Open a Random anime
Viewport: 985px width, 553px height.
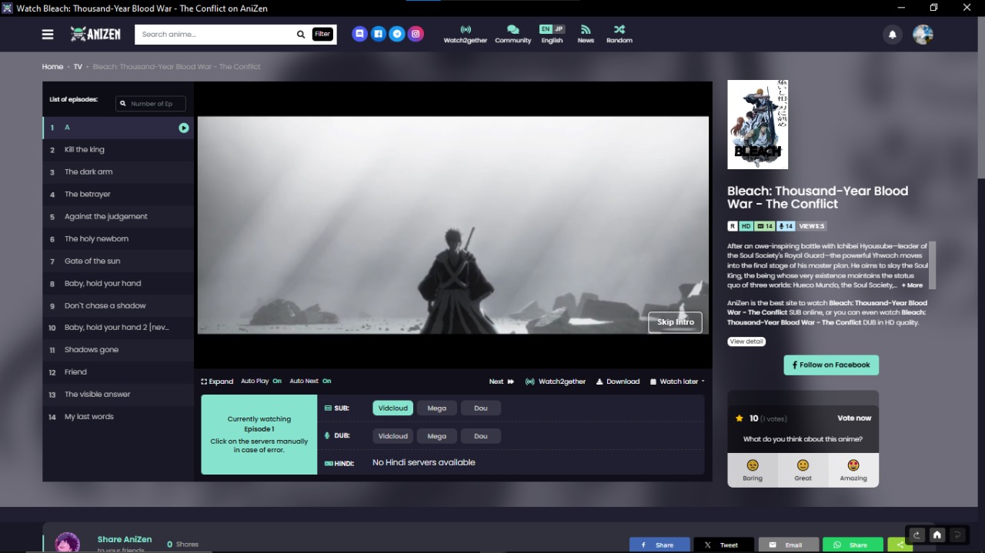[619, 34]
